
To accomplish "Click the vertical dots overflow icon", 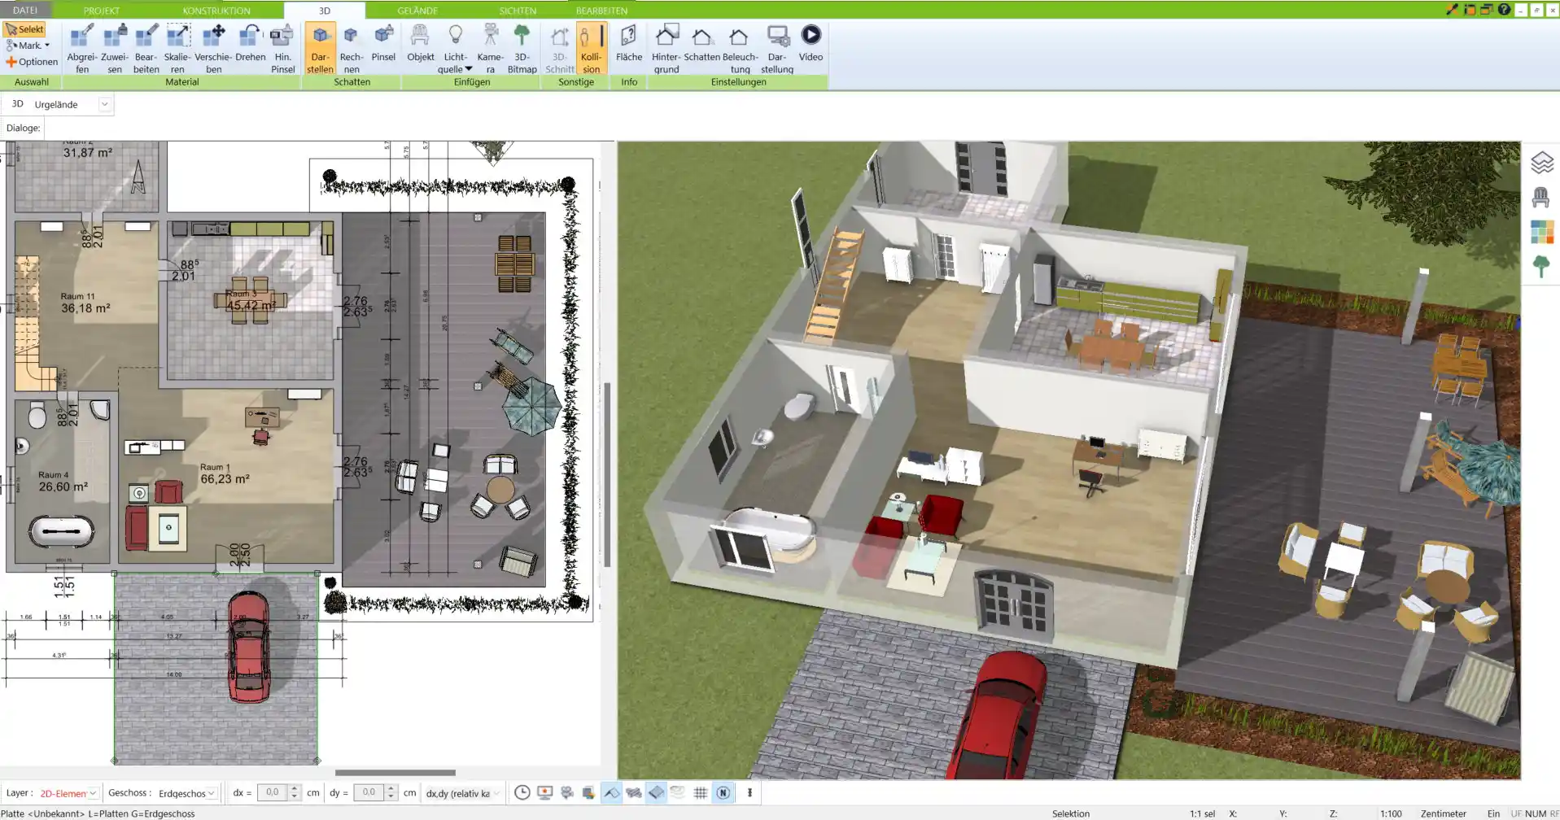I will (749, 792).
